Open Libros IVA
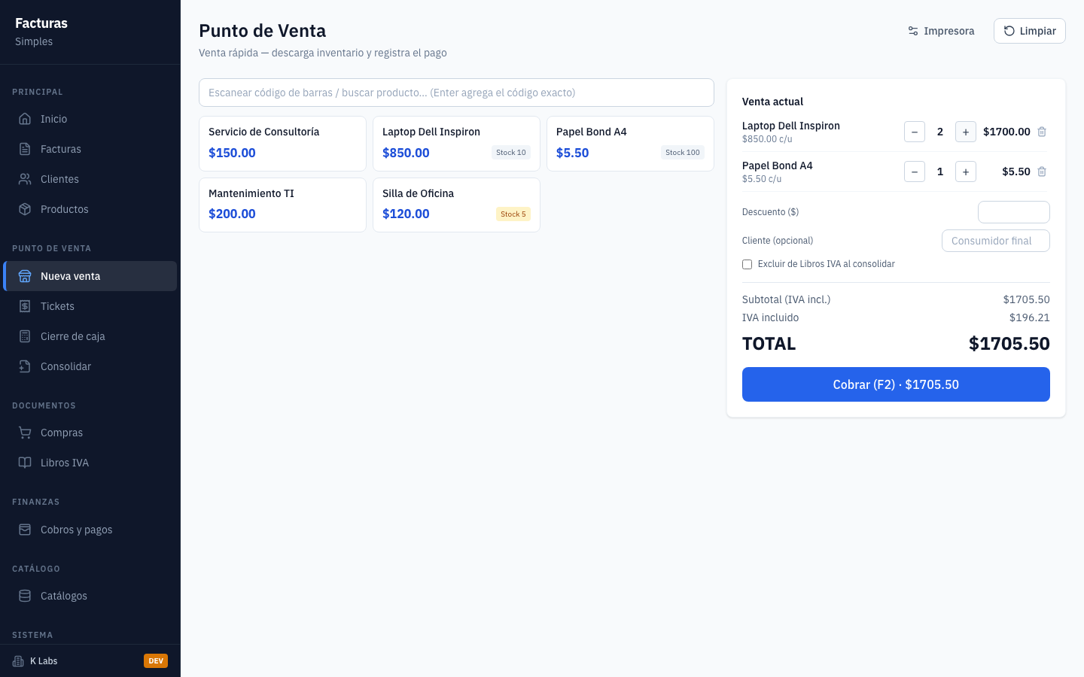The image size is (1084, 677). 90,463
